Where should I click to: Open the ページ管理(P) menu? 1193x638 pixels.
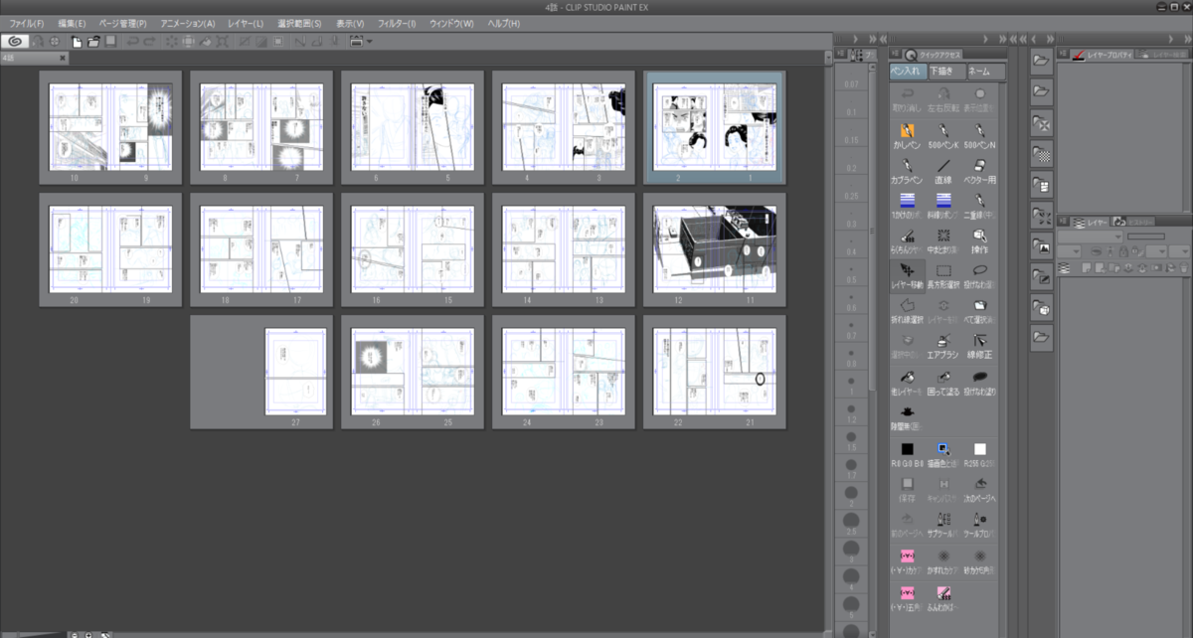pos(122,23)
